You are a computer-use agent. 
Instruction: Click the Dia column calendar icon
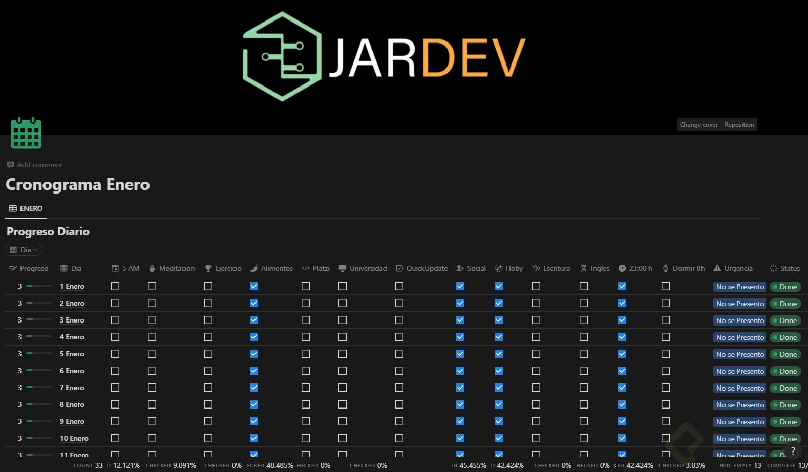point(64,268)
